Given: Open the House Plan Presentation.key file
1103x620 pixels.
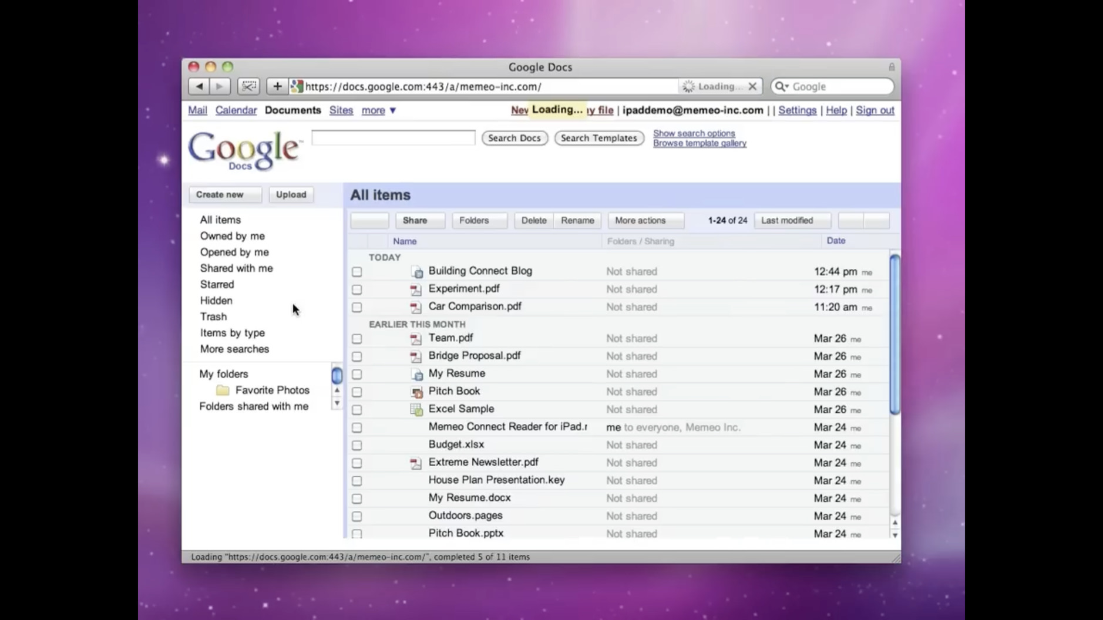Looking at the screenshot, I should click(x=496, y=480).
